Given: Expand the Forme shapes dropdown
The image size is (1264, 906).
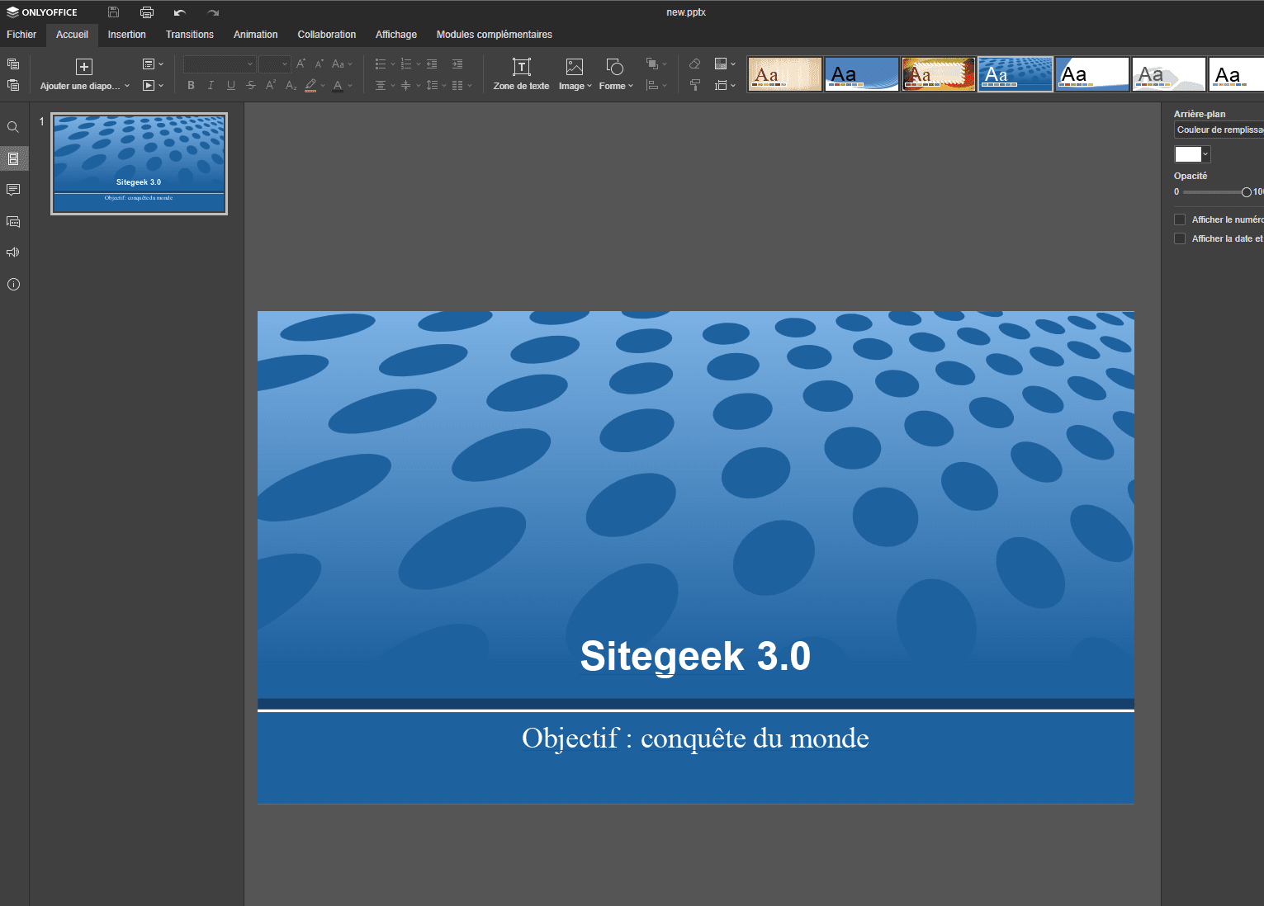Looking at the screenshot, I should tap(616, 73).
